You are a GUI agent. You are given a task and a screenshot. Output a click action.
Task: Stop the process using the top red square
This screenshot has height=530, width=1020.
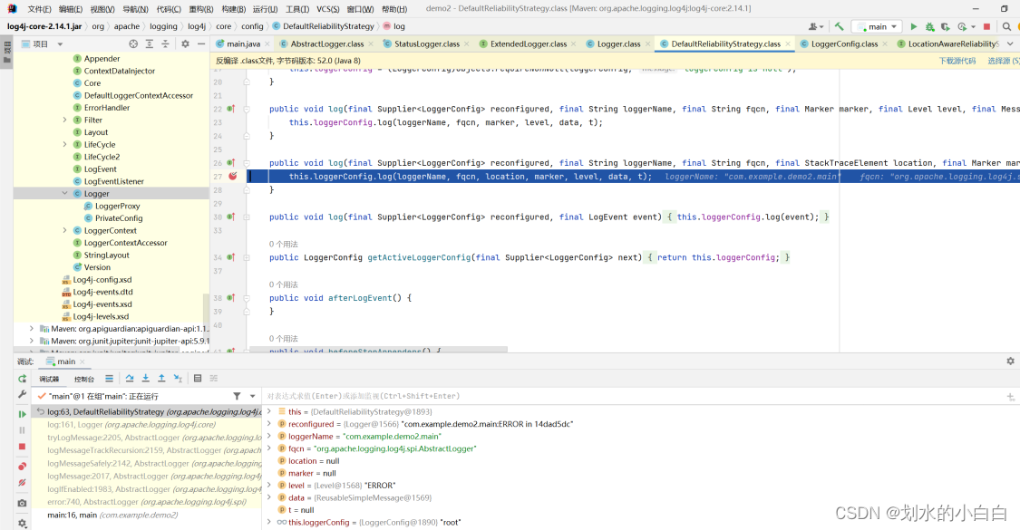pyautogui.click(x=986, y=26)
